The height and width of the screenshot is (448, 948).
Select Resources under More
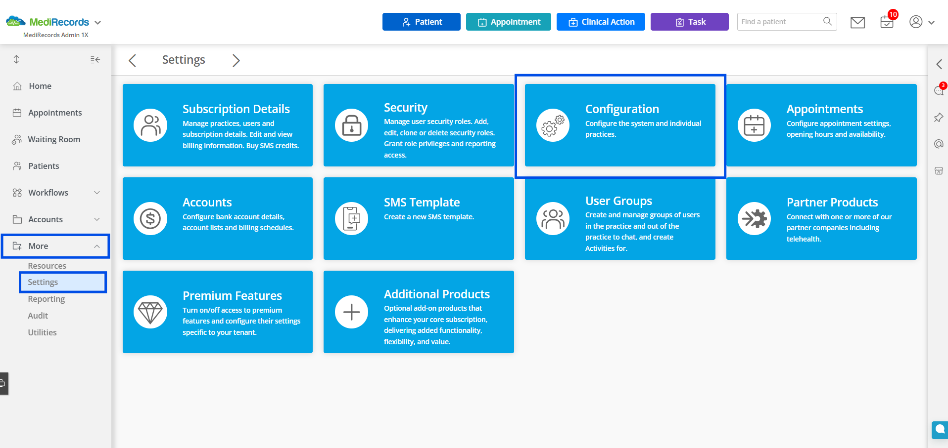pos(47,266)
